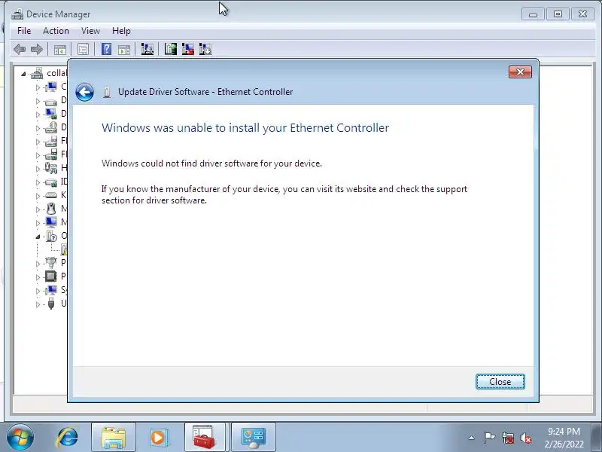Screen dimensions: 602x452
Task: Expand the Keyboards category arrow
Action: [38, 196]
